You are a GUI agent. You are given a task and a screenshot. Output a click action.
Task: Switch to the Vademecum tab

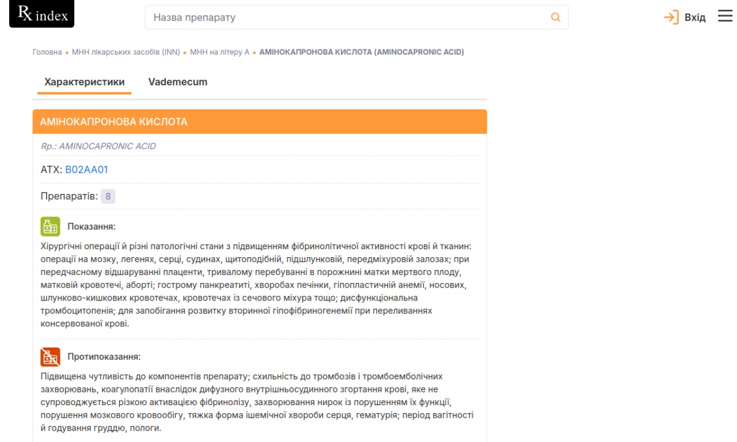pos(178,82)
